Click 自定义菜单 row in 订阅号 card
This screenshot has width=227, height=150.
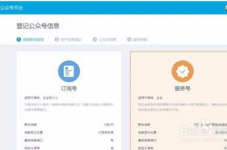[69, 148]
